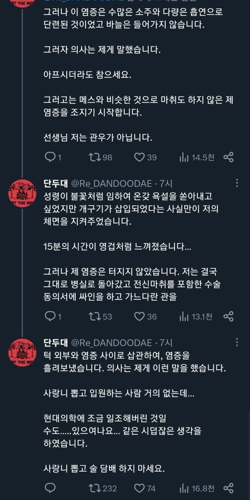Reply to the tweet with 53 retweets
The width and height of the screenshot is (250, 500).
pyautogui.click(x=50, y=316)
